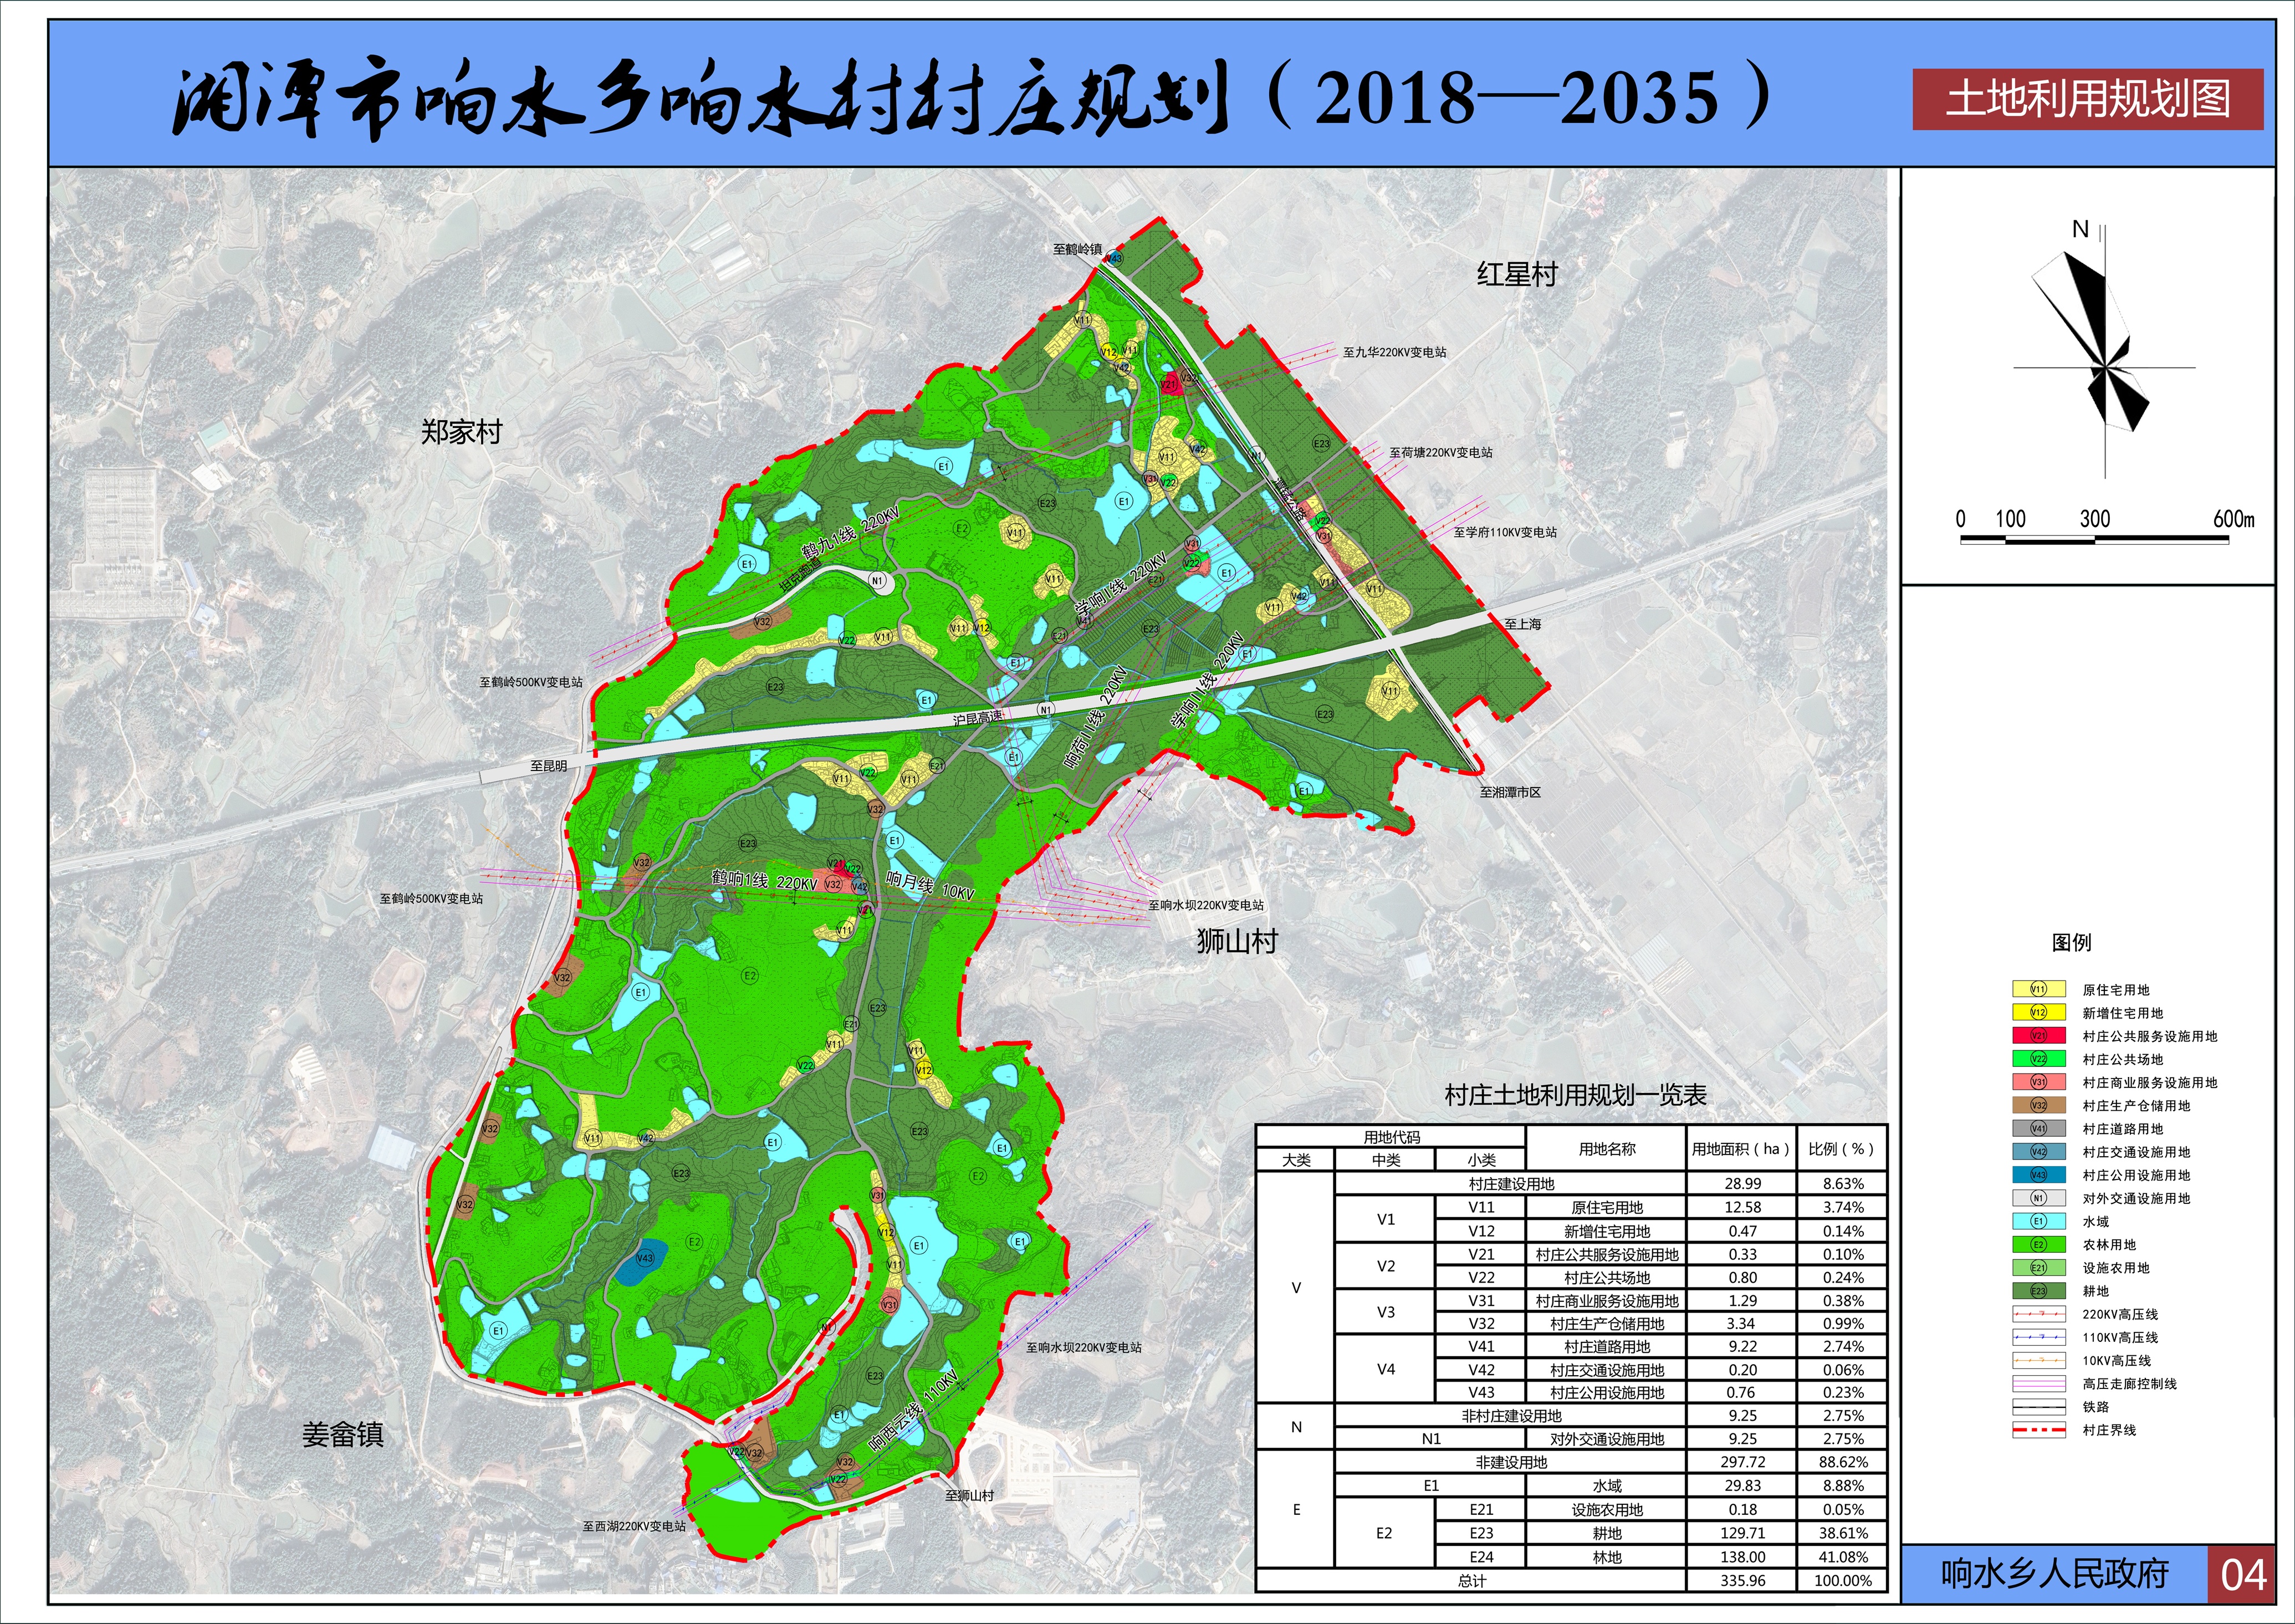Click the 用地面积（ha） column header

coord(1740,1149)
